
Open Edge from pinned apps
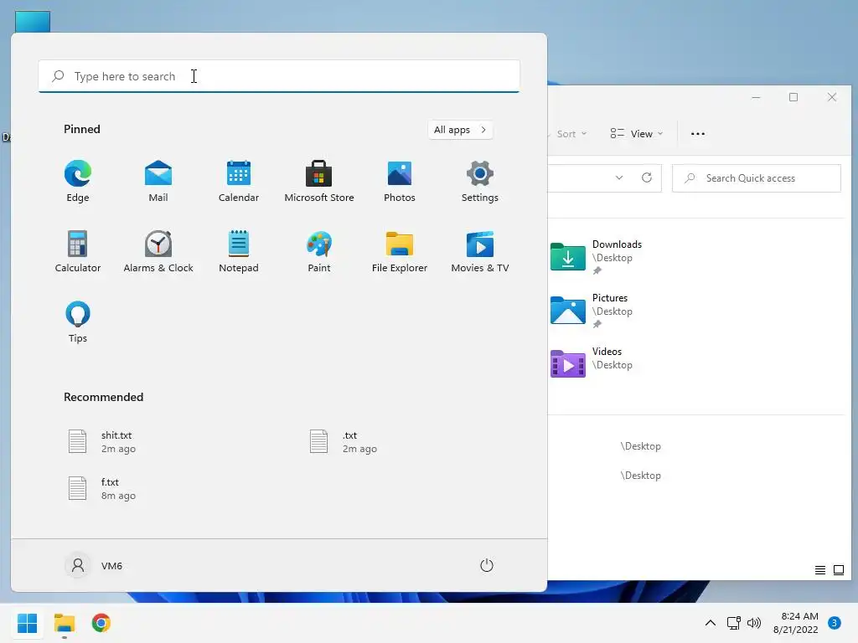point(78,182)
